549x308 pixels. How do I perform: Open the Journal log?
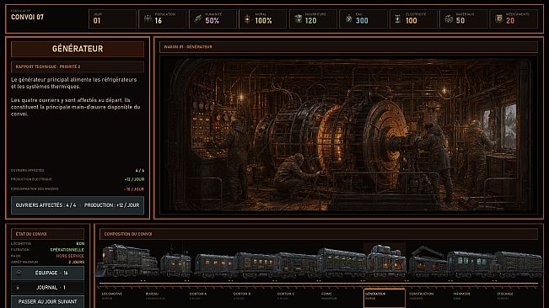(x=47, y=288)
